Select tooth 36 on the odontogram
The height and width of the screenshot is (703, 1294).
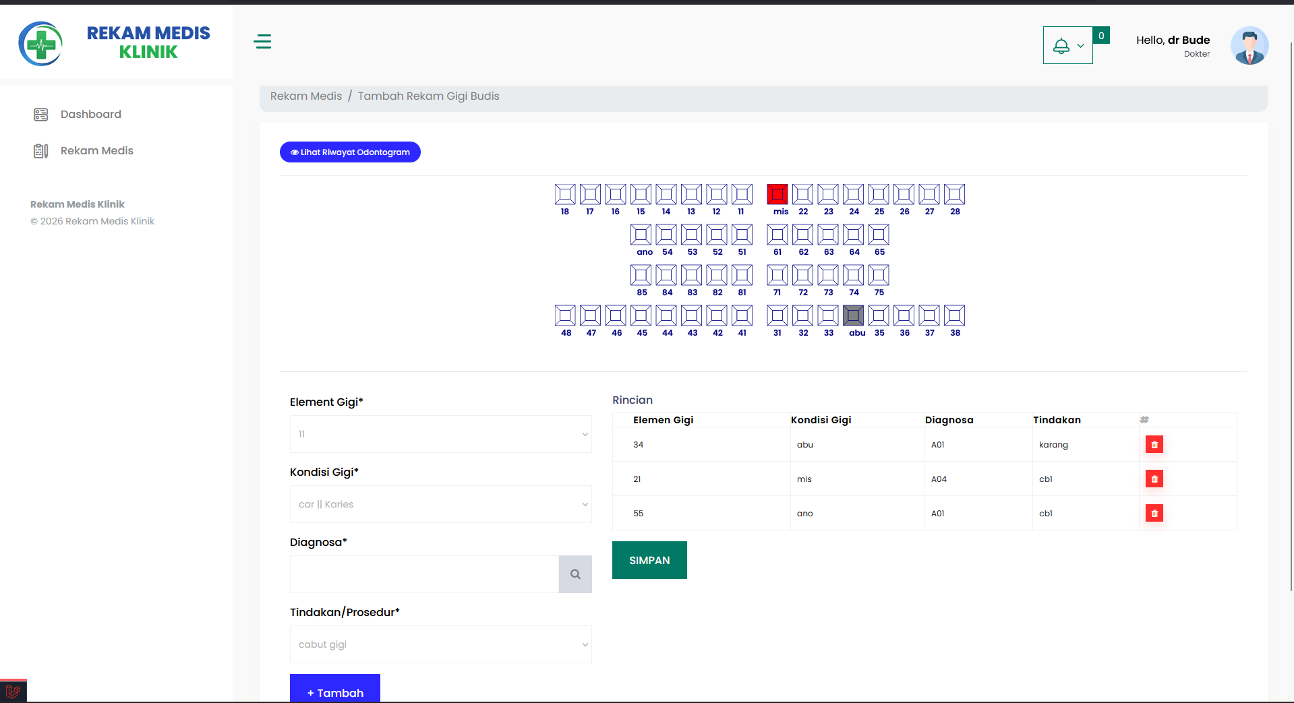coord(904,315)
